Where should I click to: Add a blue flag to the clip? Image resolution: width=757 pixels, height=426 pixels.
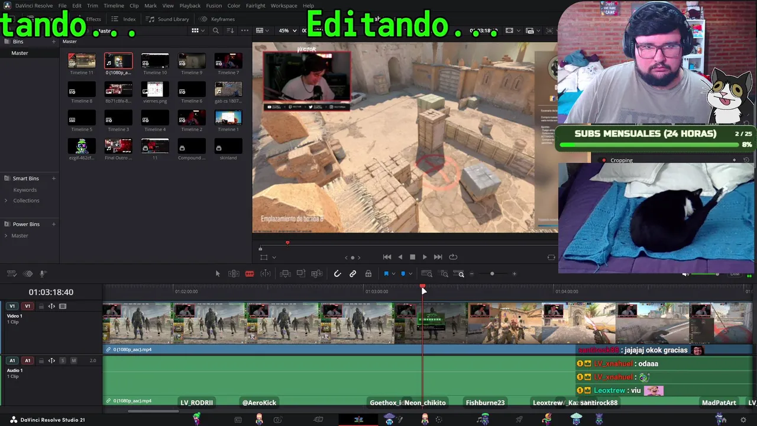(386, 274)
